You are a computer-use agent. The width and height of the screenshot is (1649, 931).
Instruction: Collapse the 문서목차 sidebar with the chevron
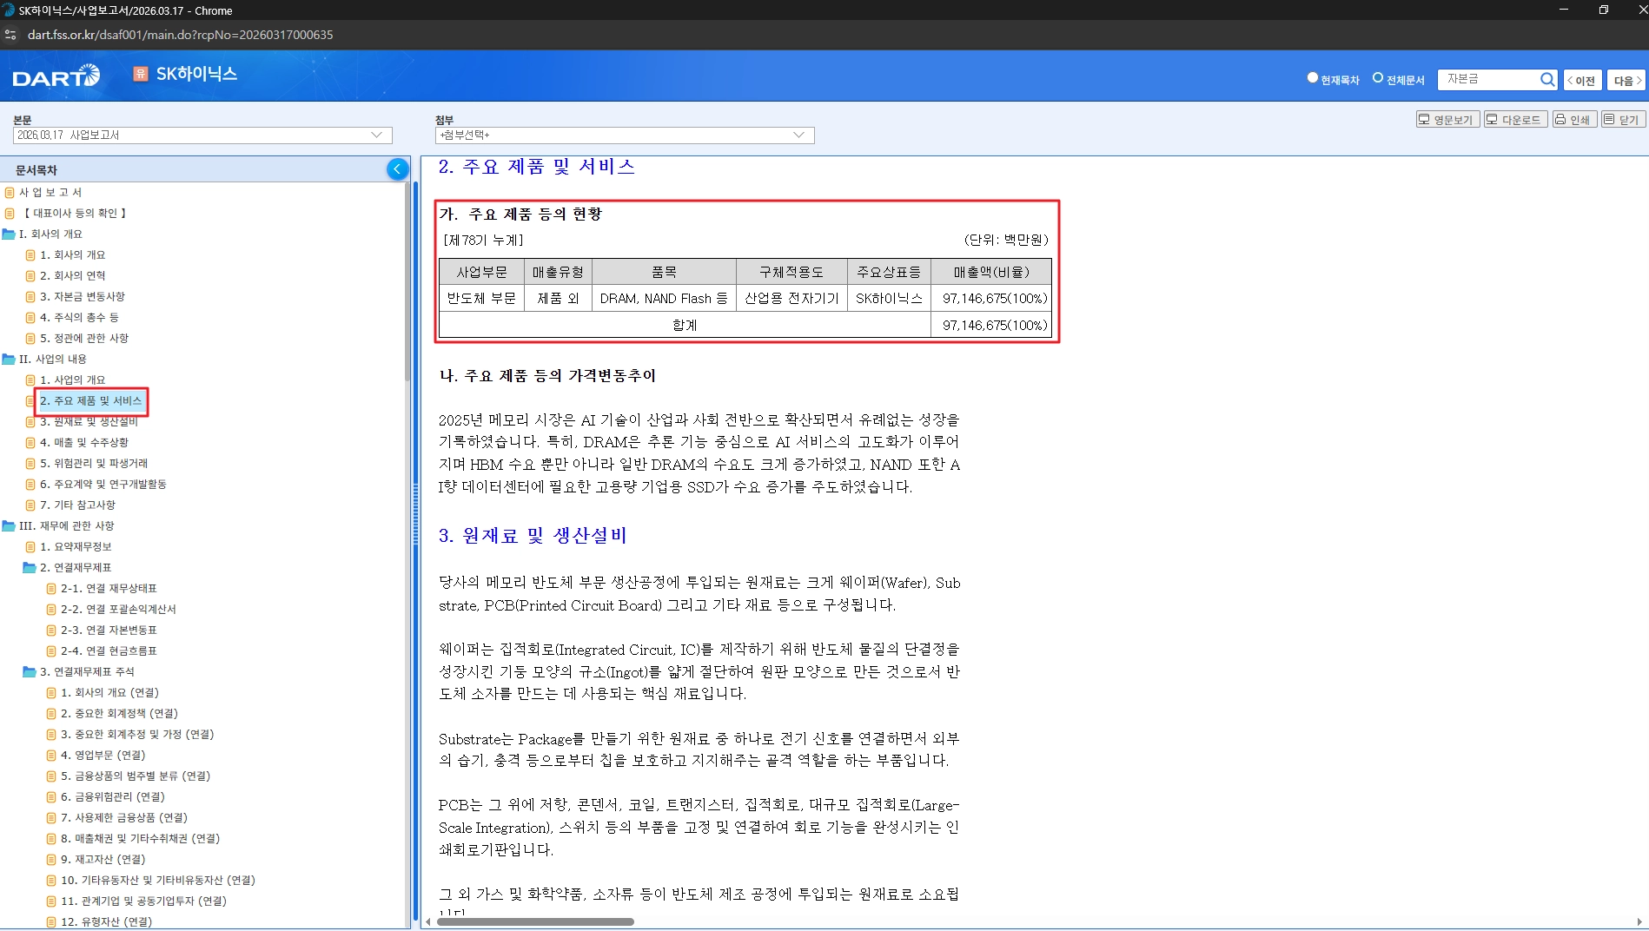coord(397,168)
